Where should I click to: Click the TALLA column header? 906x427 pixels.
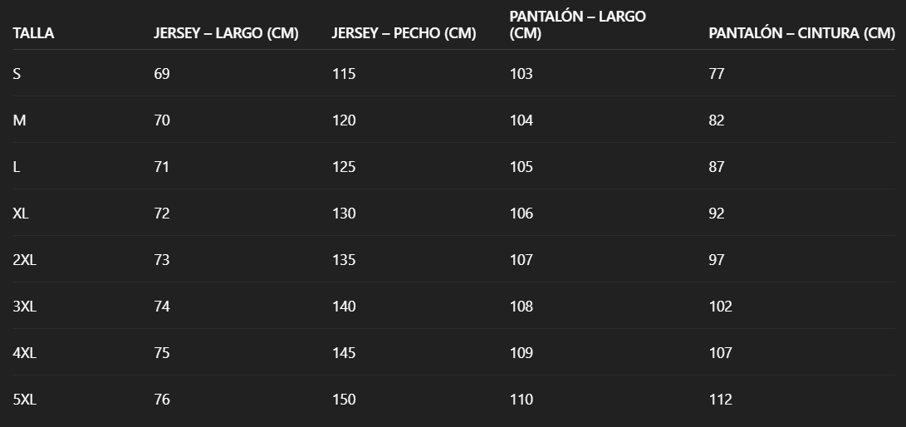point(33,34)
